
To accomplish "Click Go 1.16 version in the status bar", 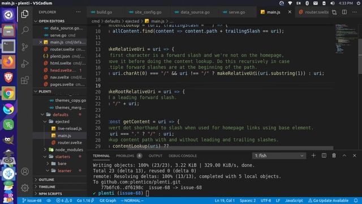I will (85, 201).
